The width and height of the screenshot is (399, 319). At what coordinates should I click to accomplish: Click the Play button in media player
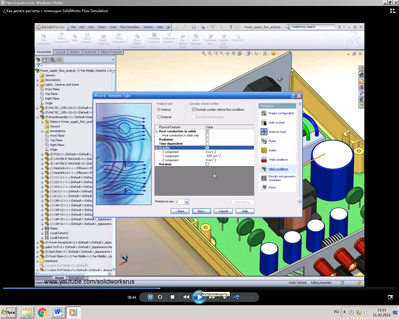(x=199, y=297)
